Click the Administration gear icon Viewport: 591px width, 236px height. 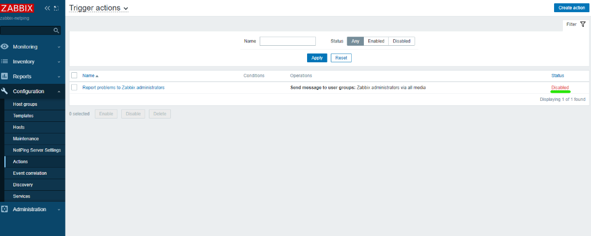(x=5, y=210)
